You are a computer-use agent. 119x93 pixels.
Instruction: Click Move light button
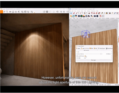click(93, 60)
